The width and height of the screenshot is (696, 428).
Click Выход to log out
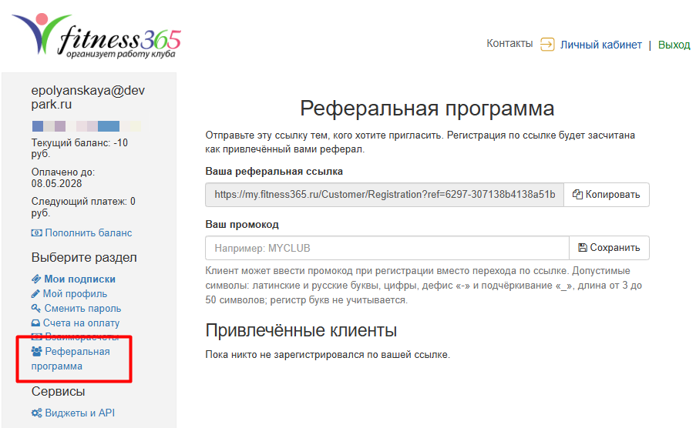(674, 45)
